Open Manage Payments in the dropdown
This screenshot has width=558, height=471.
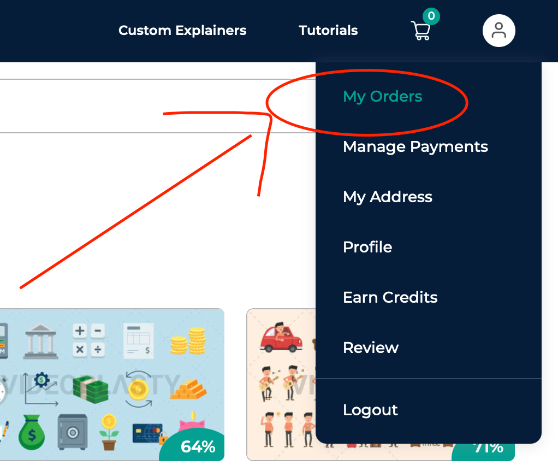point(415,146)
